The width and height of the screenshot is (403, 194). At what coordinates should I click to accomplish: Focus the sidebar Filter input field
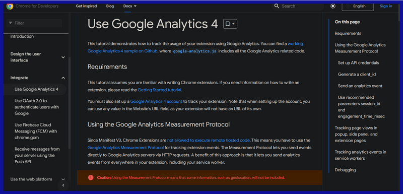pyautogui.click(x=34, y=23)
